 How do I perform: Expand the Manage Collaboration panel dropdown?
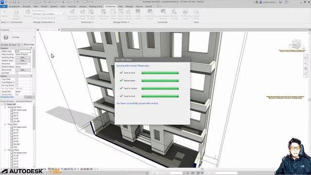(54, 22)
